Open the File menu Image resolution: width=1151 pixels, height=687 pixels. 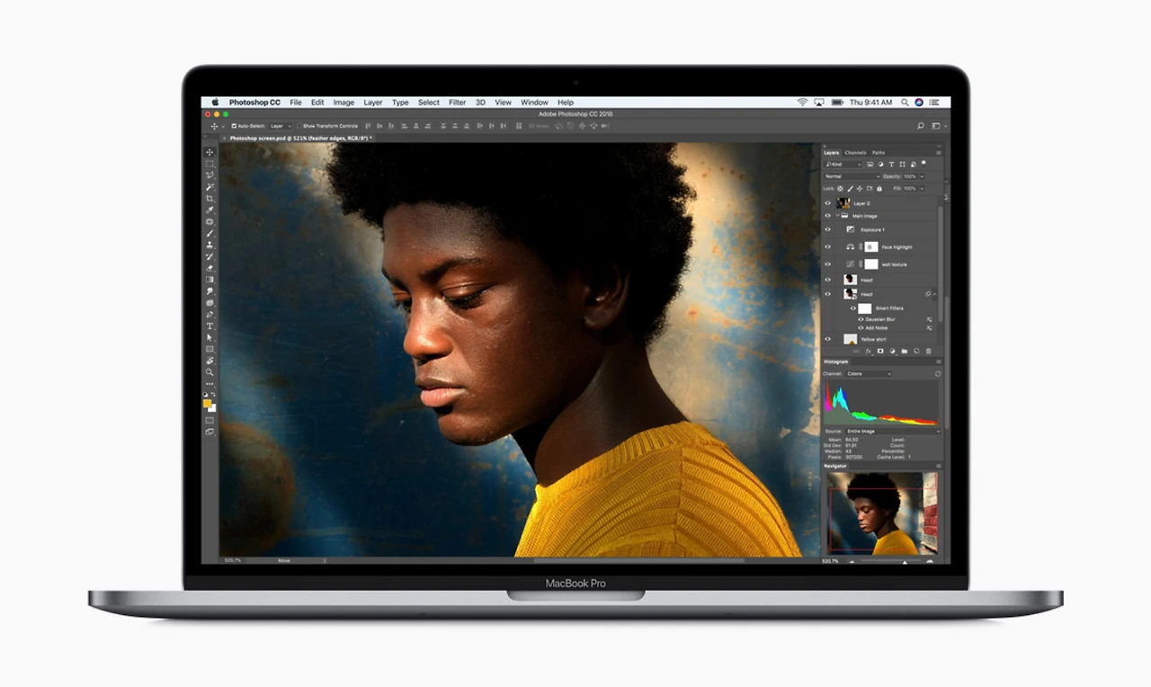point(295,103)
